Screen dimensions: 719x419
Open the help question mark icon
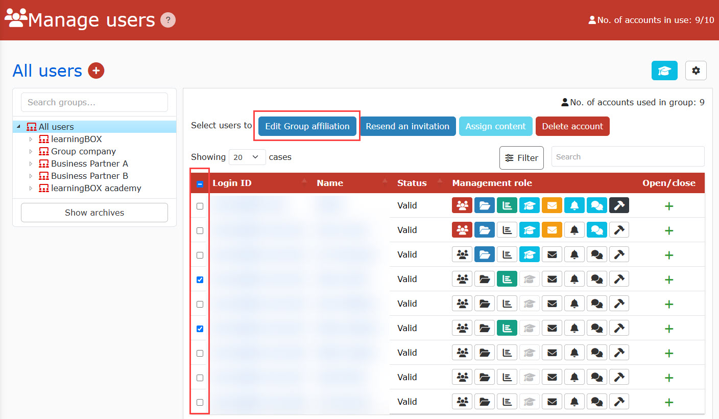pyautogui.click(x=168, y=20)
